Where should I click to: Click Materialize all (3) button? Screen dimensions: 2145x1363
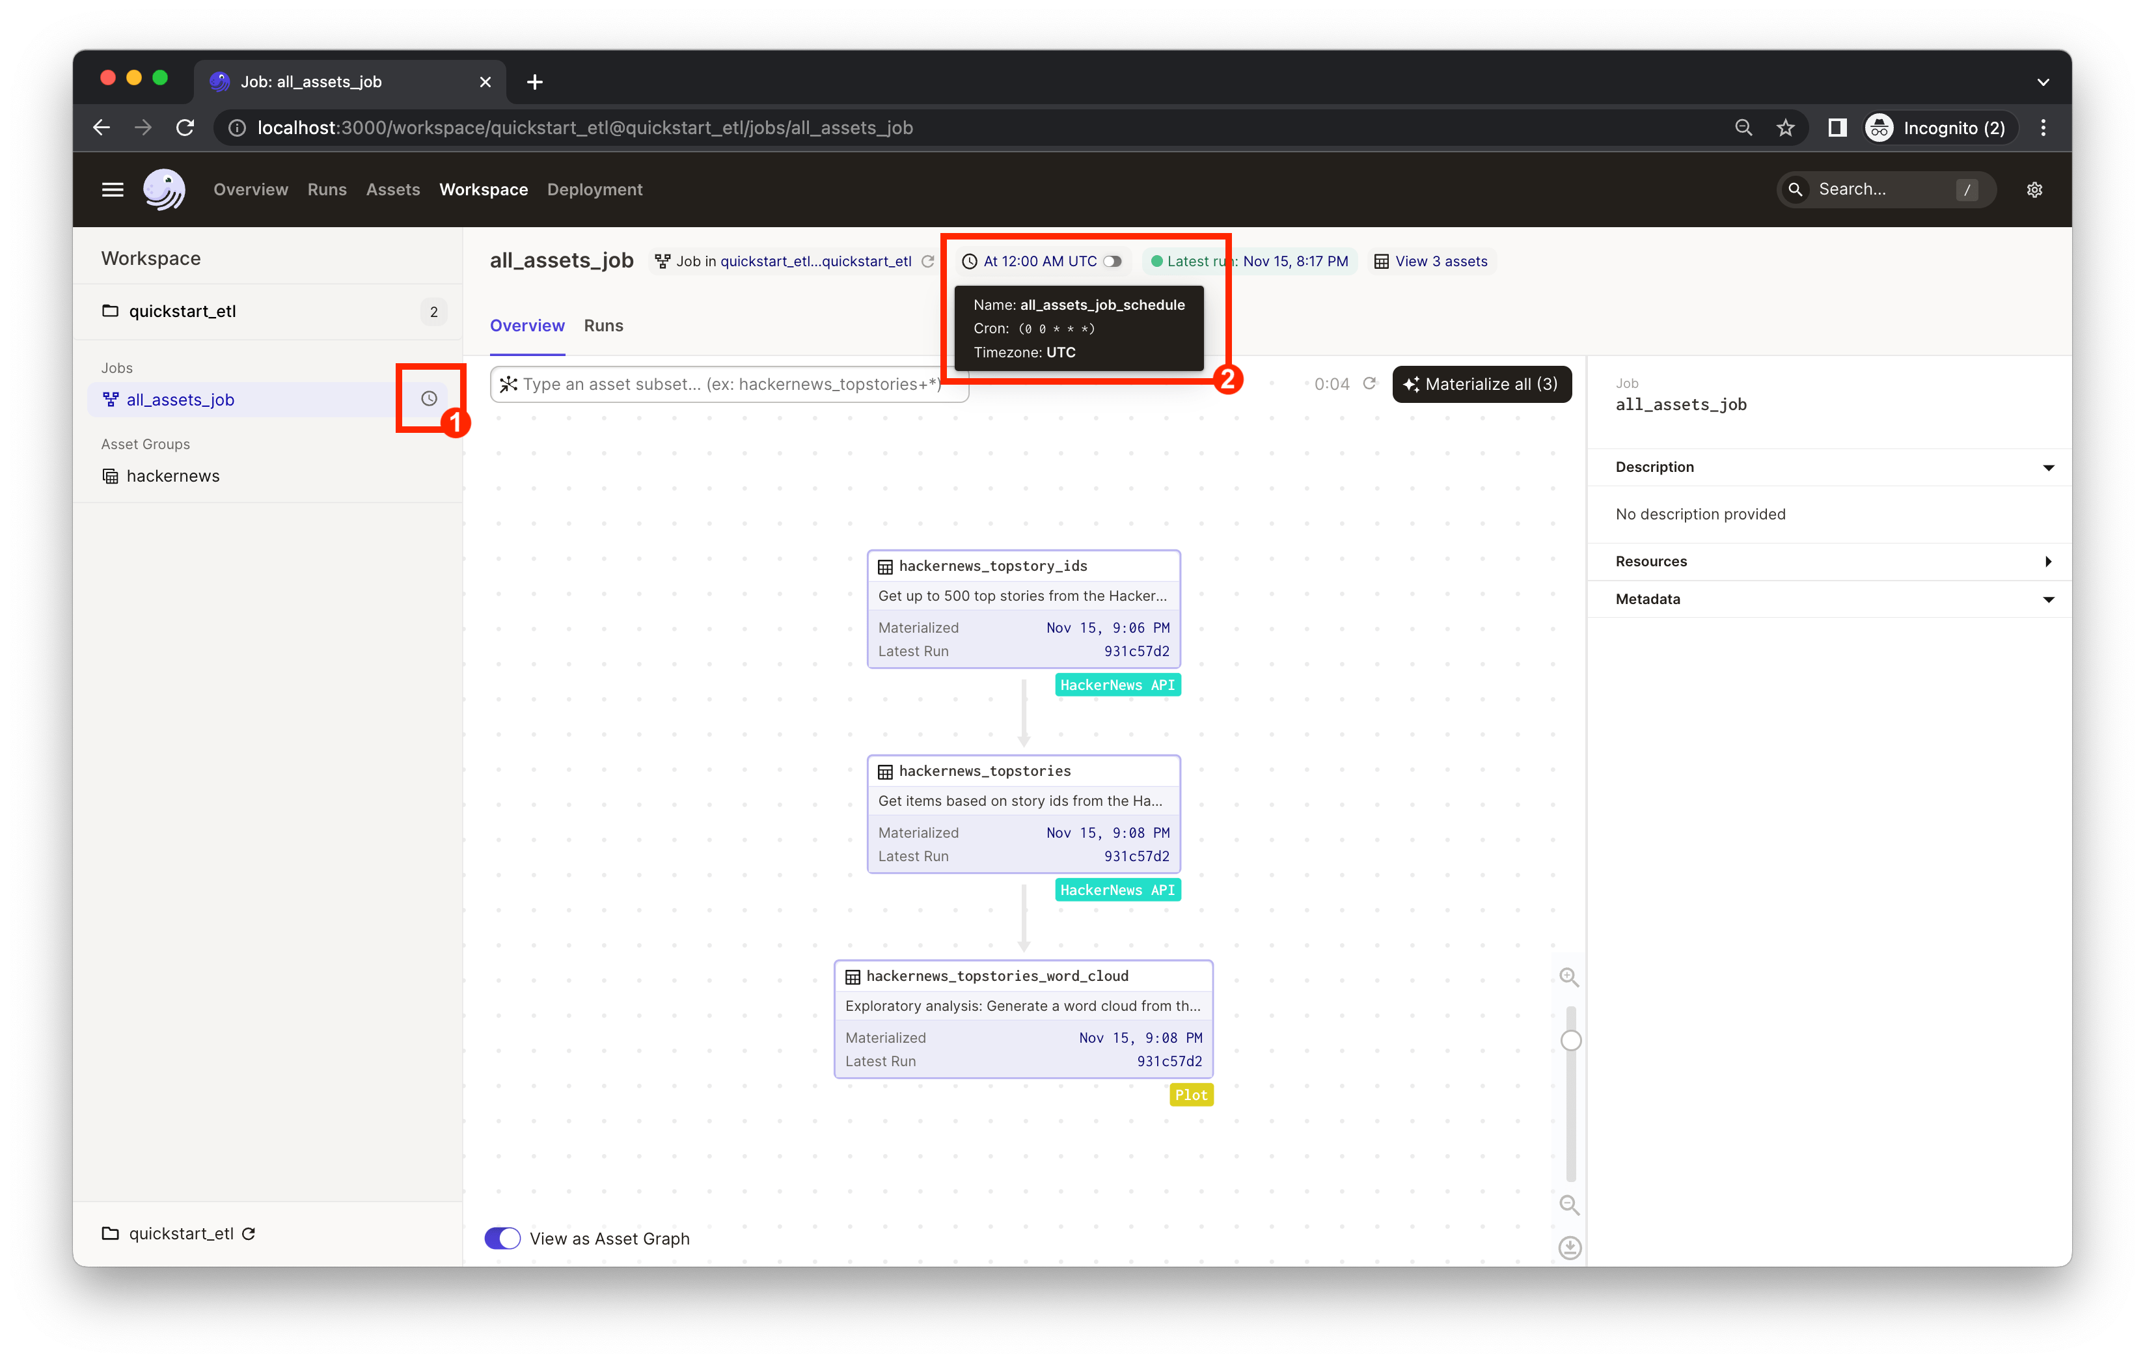tap(1481, 384)
